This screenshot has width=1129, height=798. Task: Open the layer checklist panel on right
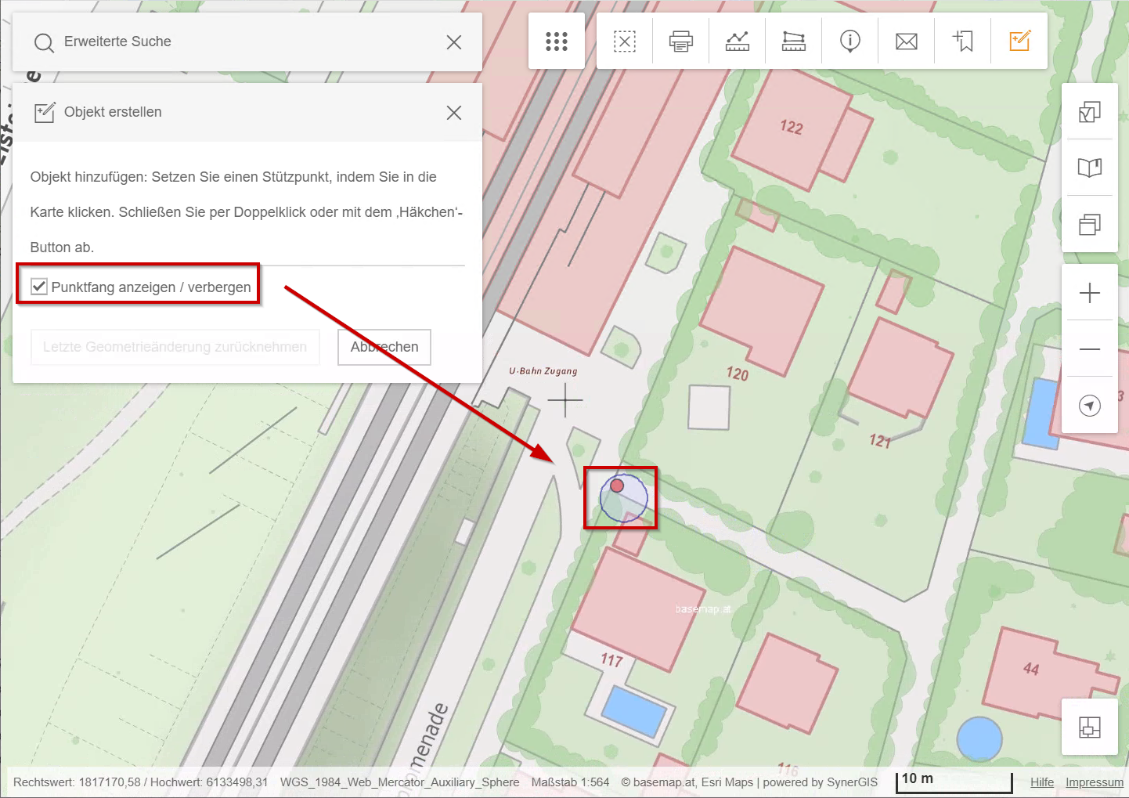tap(1089, 112)
